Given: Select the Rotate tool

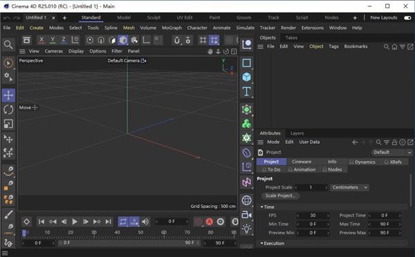Looking at the screenshot, I should click(8, 109).
